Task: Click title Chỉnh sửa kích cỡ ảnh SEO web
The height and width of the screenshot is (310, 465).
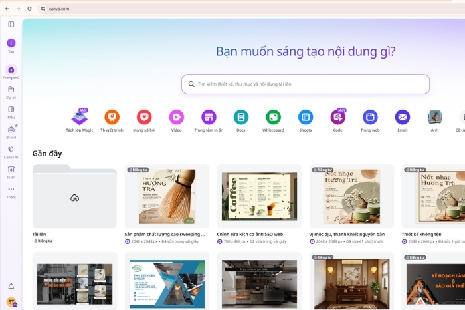Action: 250,235
